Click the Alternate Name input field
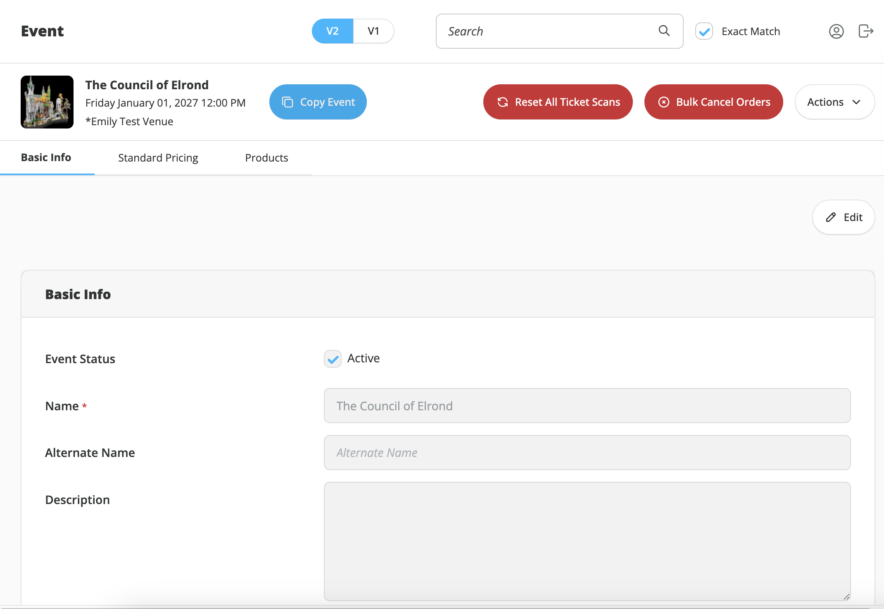884x609 pixels. tap(587, 453)
